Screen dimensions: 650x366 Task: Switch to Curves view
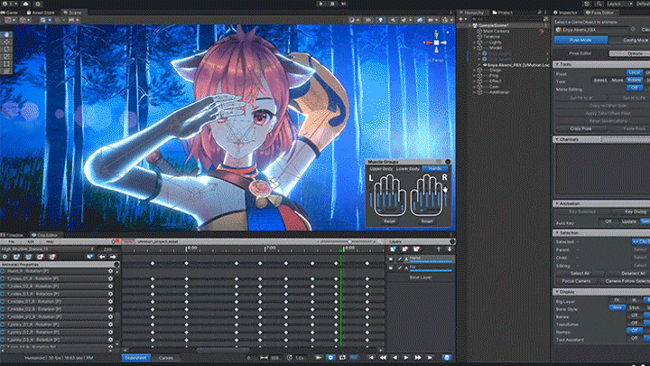click(166, 358)
